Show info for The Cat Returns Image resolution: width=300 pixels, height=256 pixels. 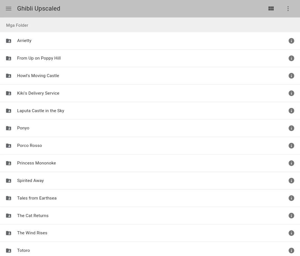click(291, 216)
